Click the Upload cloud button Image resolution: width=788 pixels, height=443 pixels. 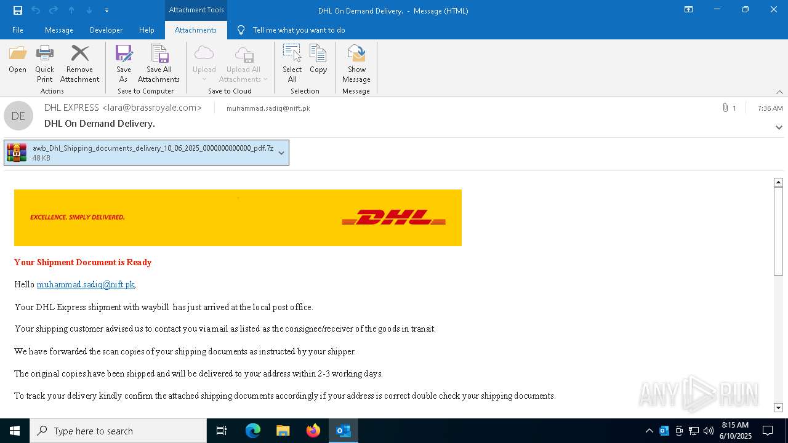click(x=204, y=63)
